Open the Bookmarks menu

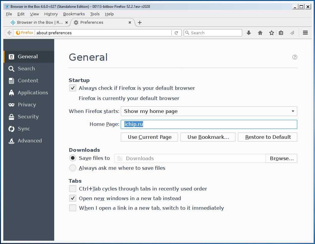point(74,14)
